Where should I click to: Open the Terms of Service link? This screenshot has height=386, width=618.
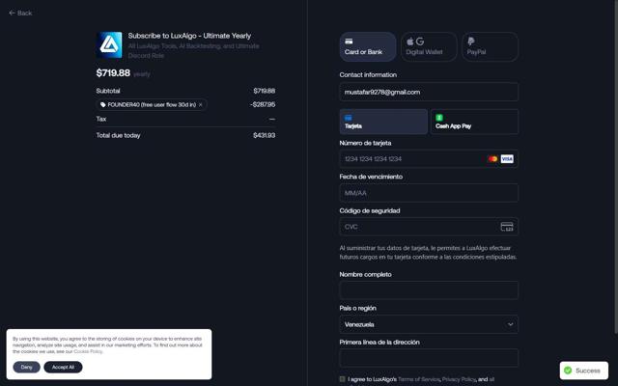coord(418,379)
